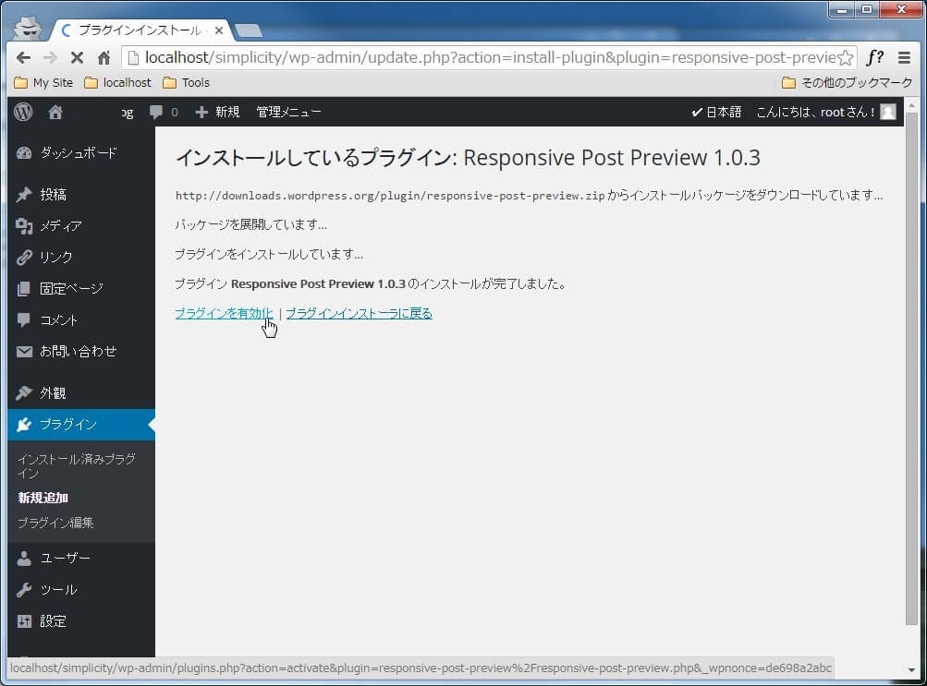Click プラグインを有効化 activation link
The image size is (927, 686).
pyautogui.click(x=224, y=313)
